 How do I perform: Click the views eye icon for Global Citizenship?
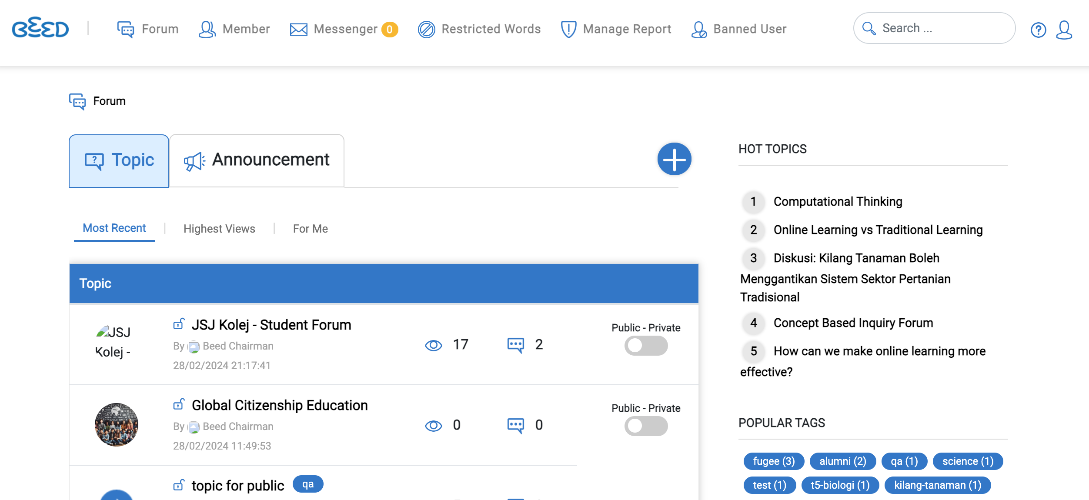click(433, 426)
